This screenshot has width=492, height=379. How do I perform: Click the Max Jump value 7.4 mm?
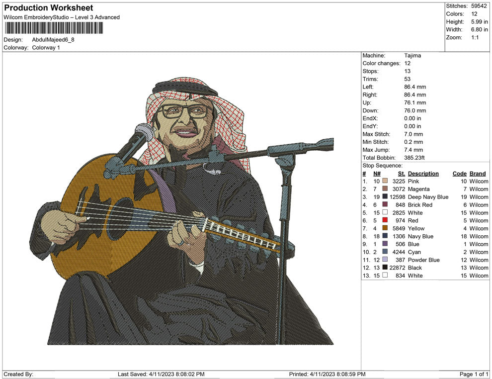[x=413, y=150]
